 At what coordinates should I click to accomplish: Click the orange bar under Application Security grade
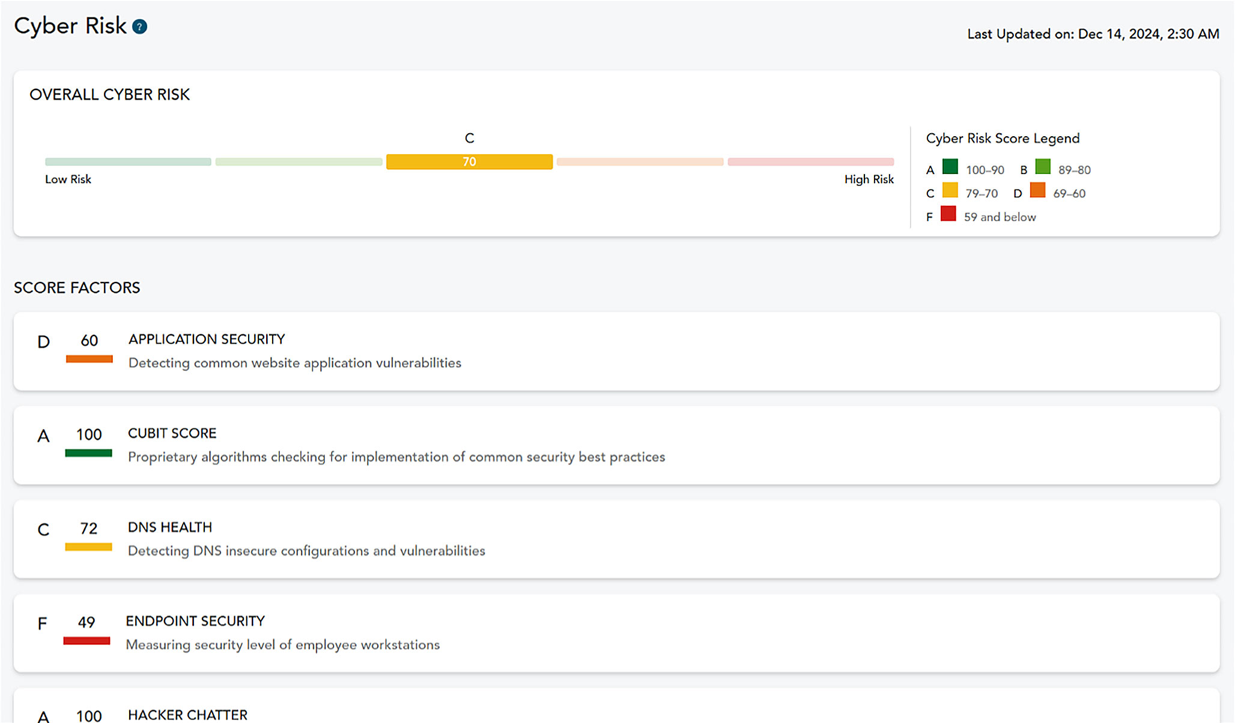(x=89, y=360)
